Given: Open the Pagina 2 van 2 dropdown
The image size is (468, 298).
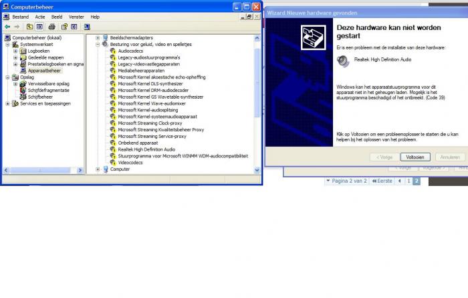Looking at the screenshot, I should (x=347, y=181).
